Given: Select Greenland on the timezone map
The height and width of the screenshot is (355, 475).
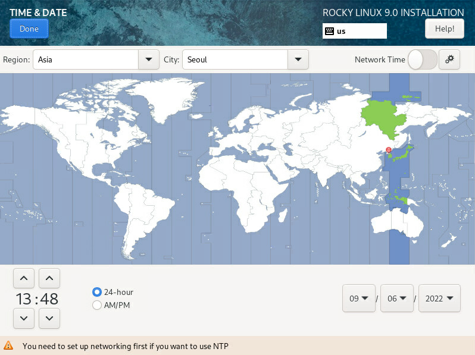Looking at the screenshot, I should (164, 97).
